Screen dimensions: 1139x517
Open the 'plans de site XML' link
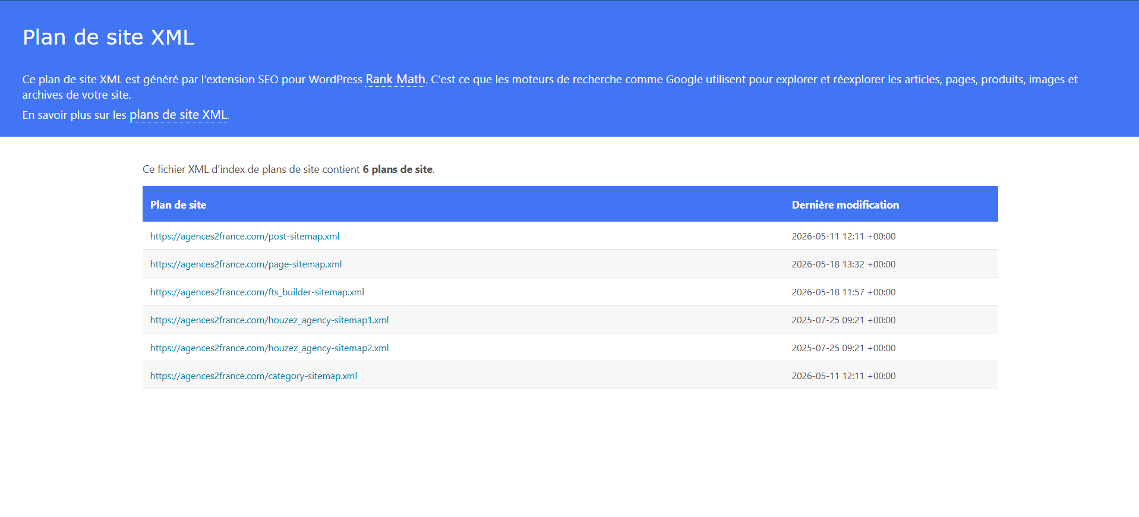[x=178, y=115]
